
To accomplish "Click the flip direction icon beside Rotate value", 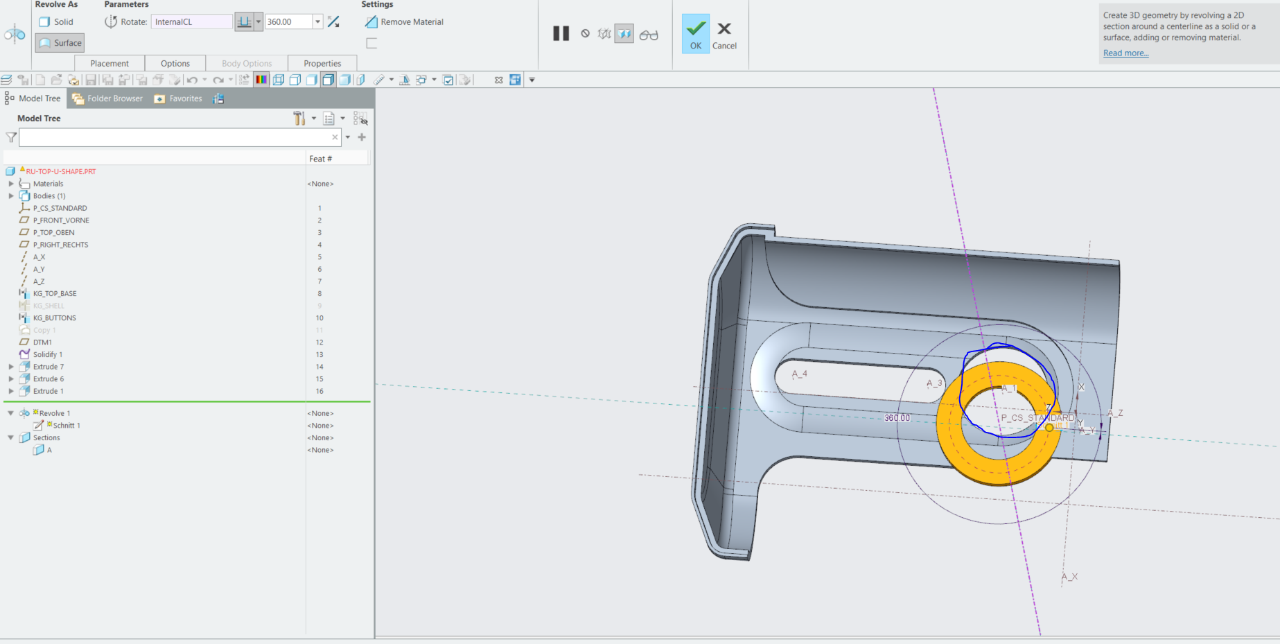I will click(x=333, y=21).
